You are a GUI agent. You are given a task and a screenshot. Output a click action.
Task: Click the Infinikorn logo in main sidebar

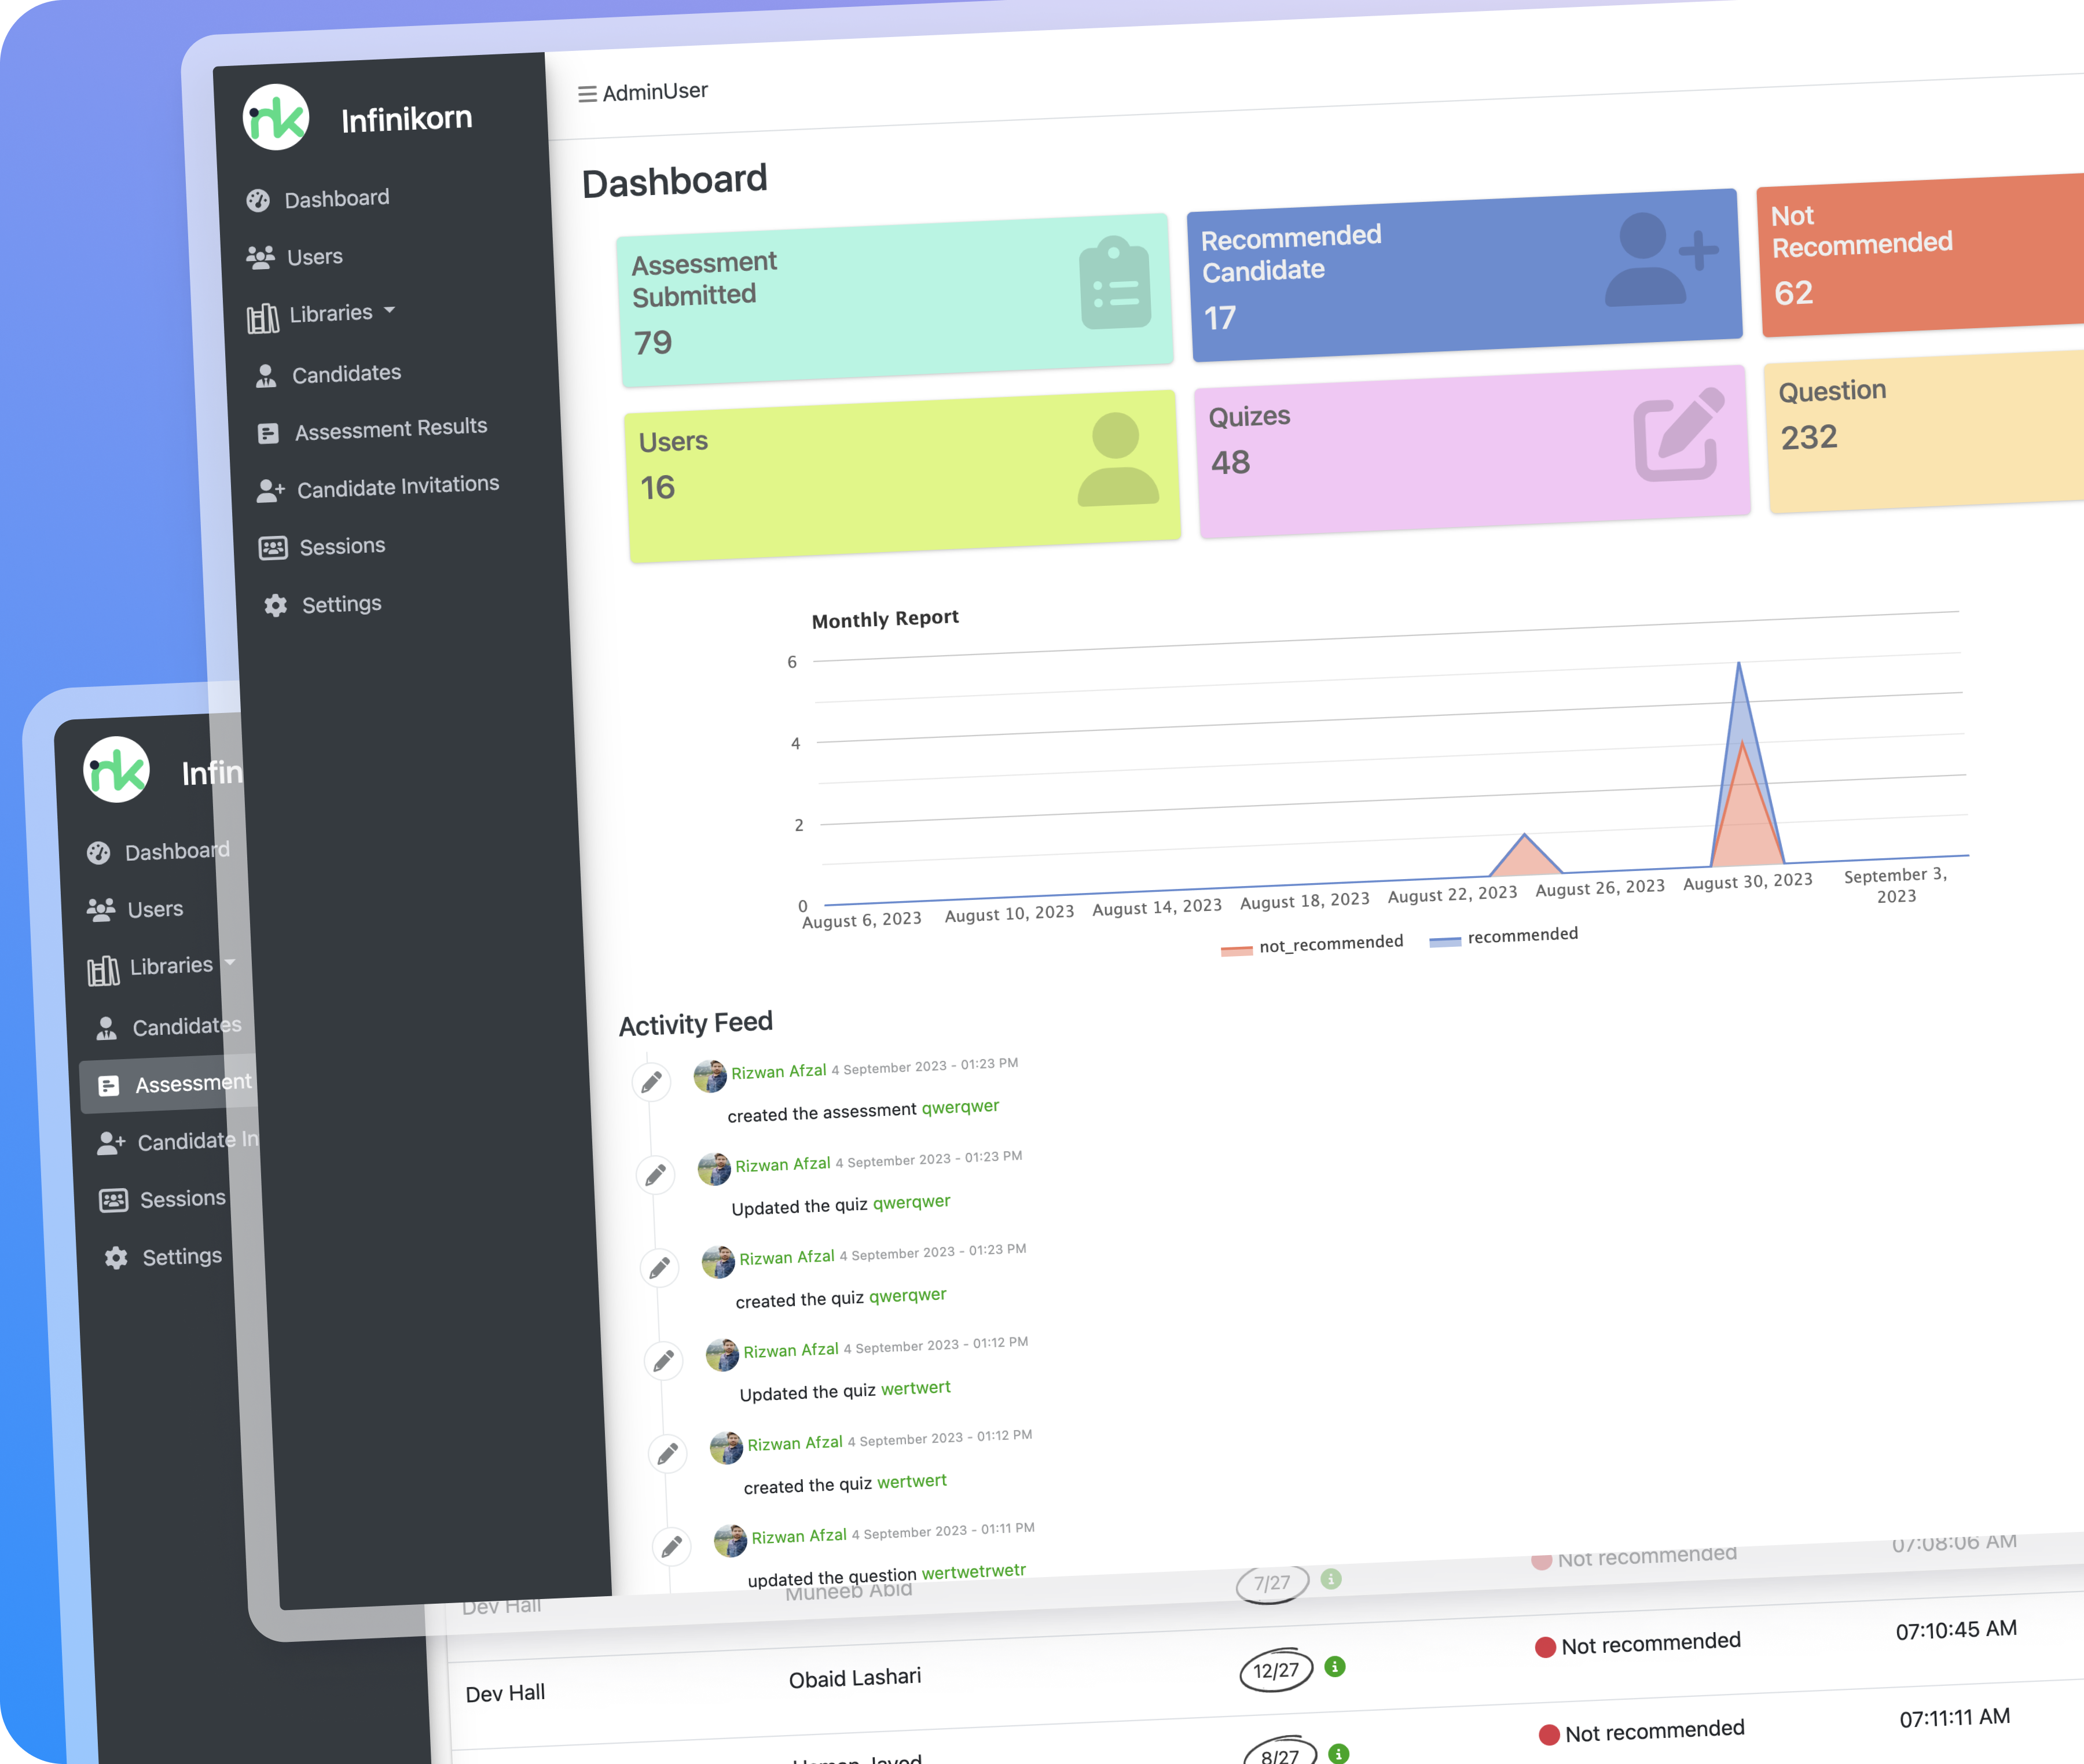[x=276, y=118]
